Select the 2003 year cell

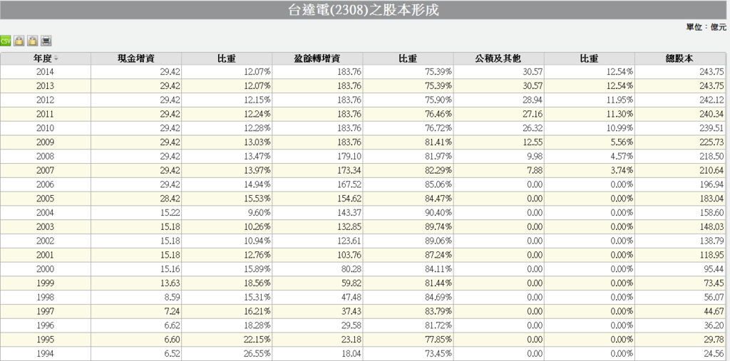click(45, 226)
